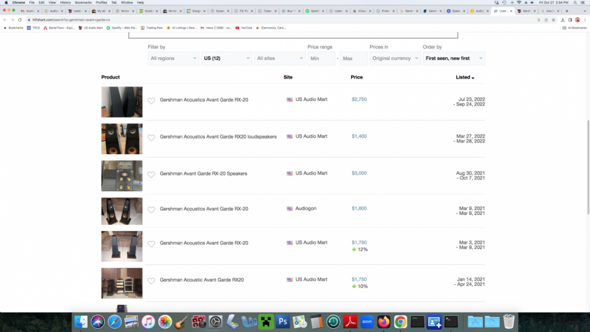Open the Photos app in Dock
Image resolution: width=590 pixels, height=332 pixels.
(165, 322)
